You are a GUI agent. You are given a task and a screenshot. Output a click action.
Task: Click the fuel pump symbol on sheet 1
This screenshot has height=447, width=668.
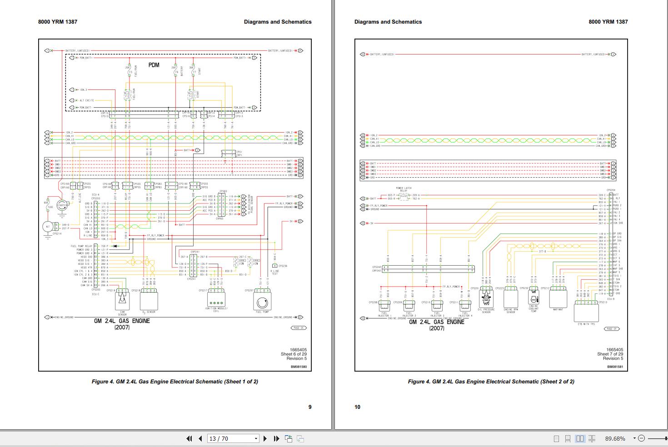click(x=261, y=303)
